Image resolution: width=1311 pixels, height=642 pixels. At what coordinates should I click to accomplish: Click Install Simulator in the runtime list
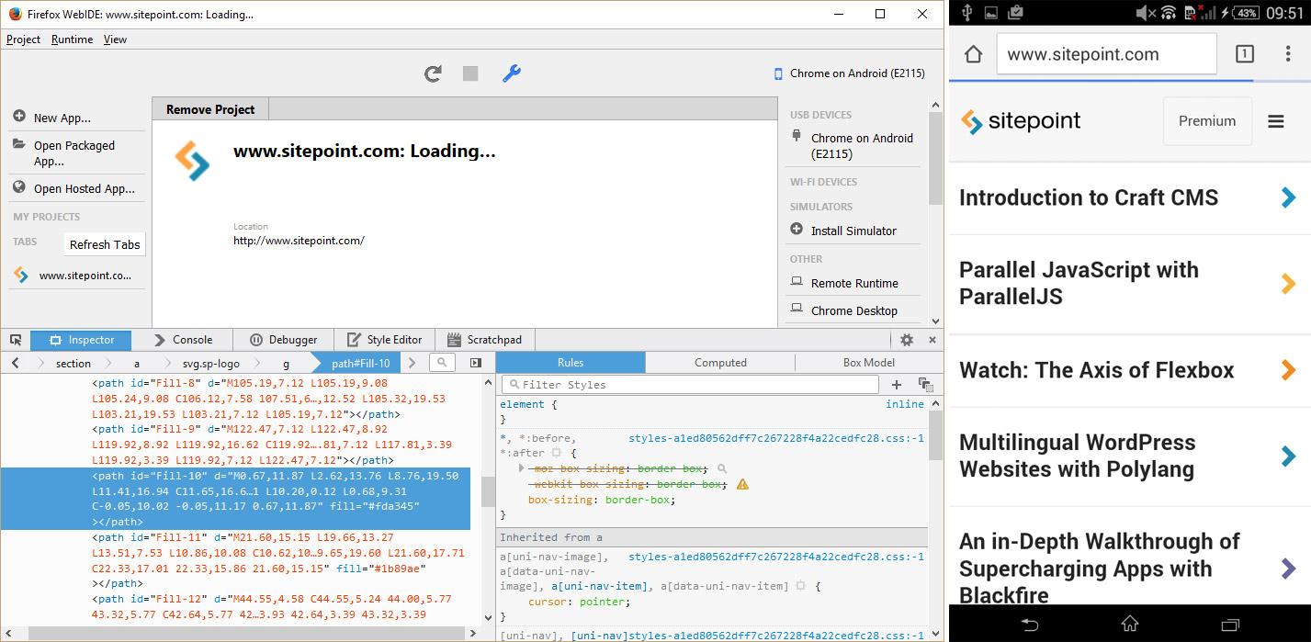tap(853, 231)
